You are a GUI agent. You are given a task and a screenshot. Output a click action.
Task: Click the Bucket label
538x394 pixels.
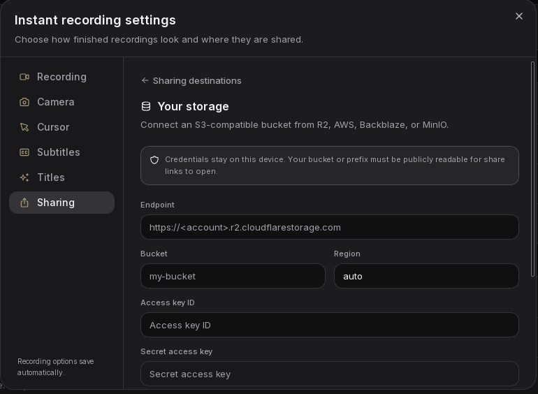pos(154,254)
